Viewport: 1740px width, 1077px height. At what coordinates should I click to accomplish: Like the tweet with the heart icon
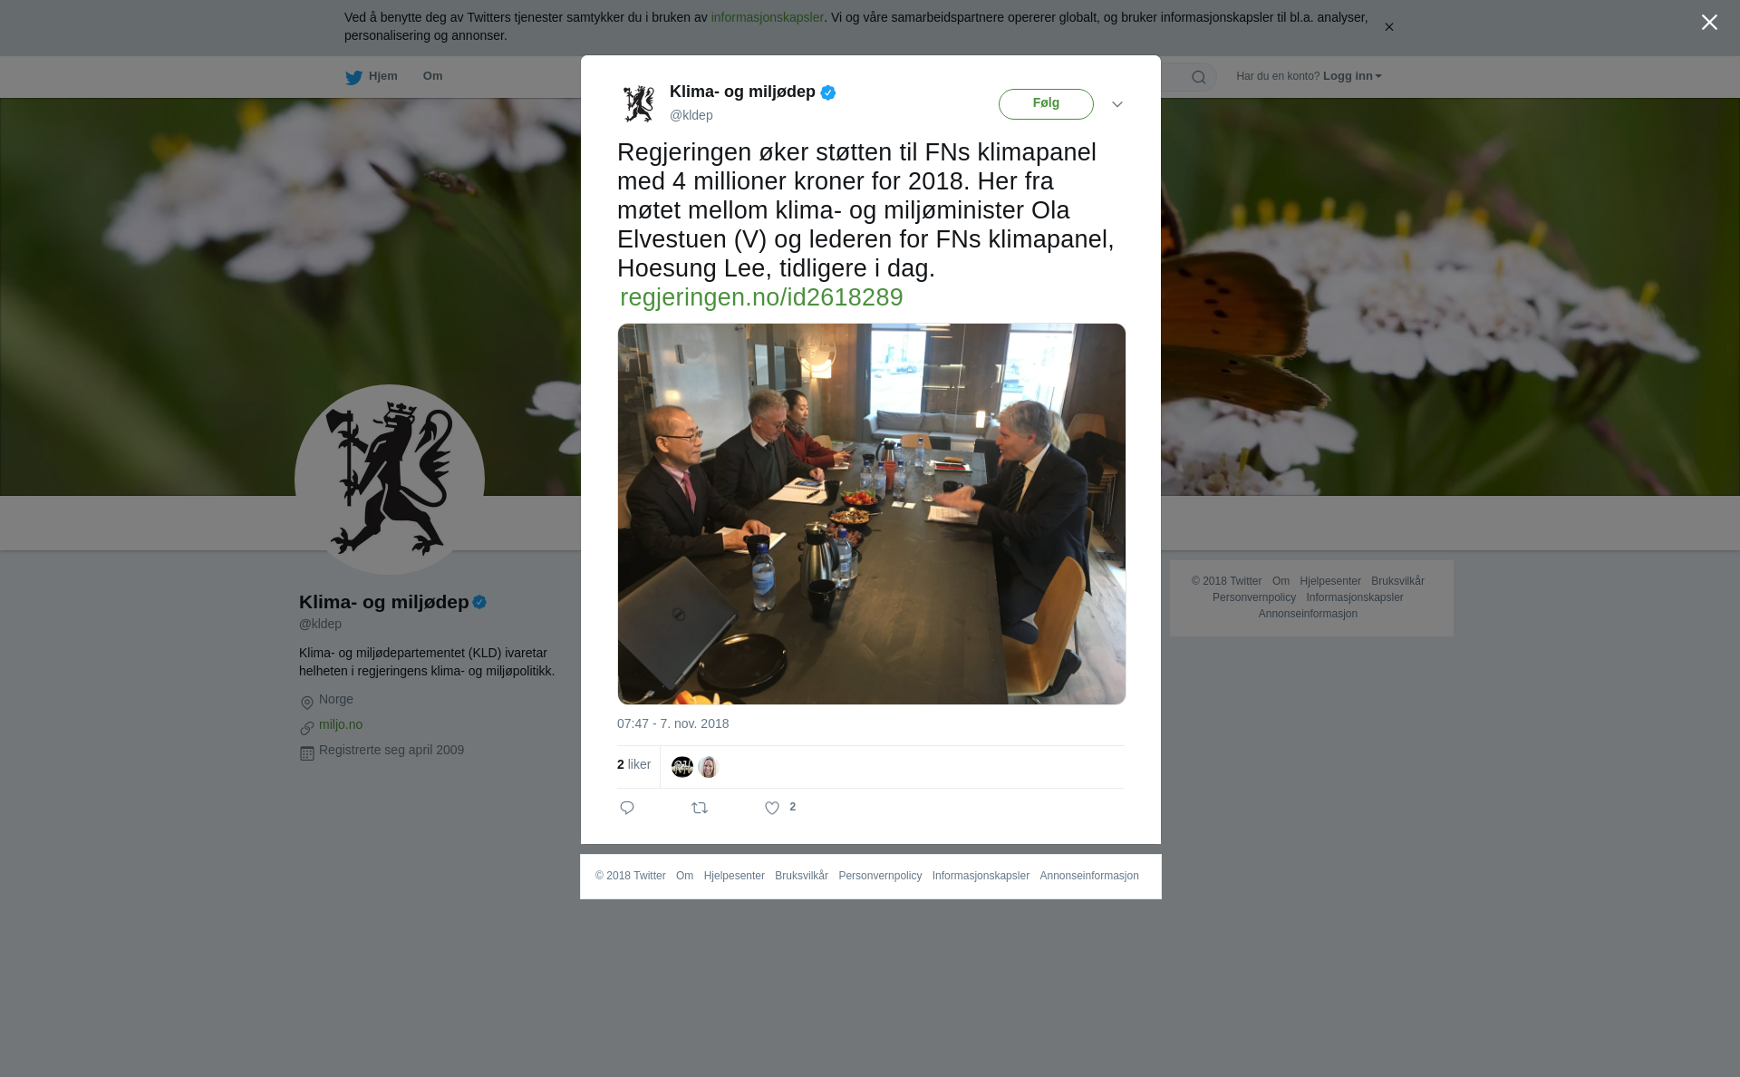click(x=772, y=808)
